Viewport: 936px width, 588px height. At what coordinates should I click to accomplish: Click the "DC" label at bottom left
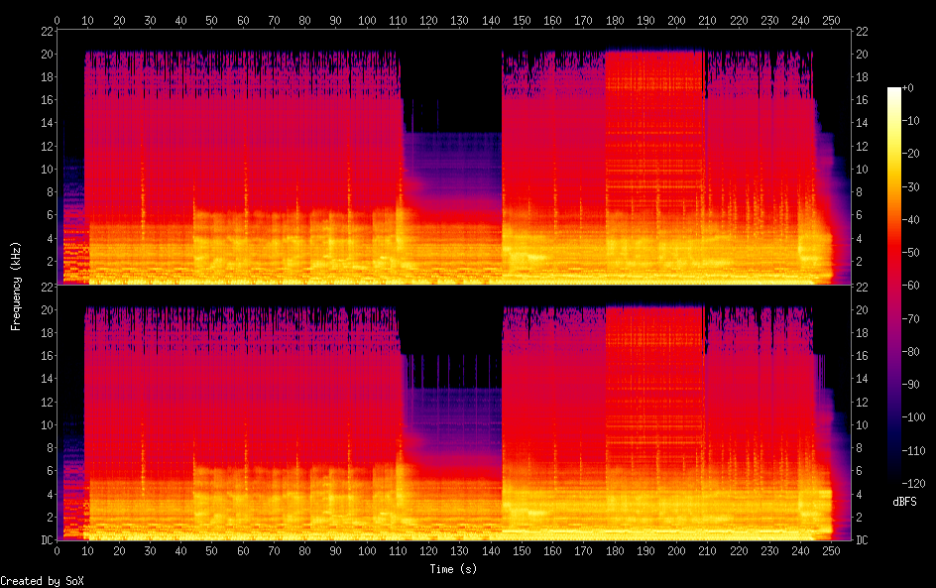[44, 540]
